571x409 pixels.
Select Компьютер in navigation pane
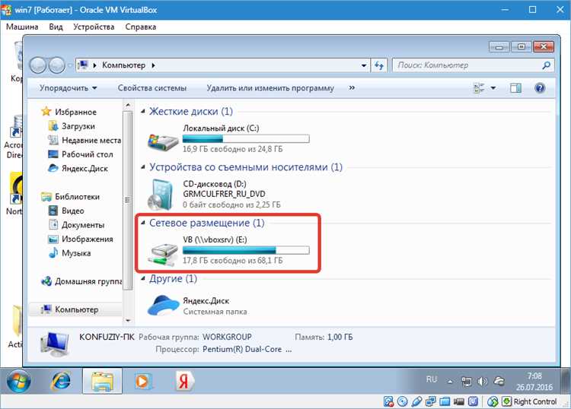tap(76, 309)
